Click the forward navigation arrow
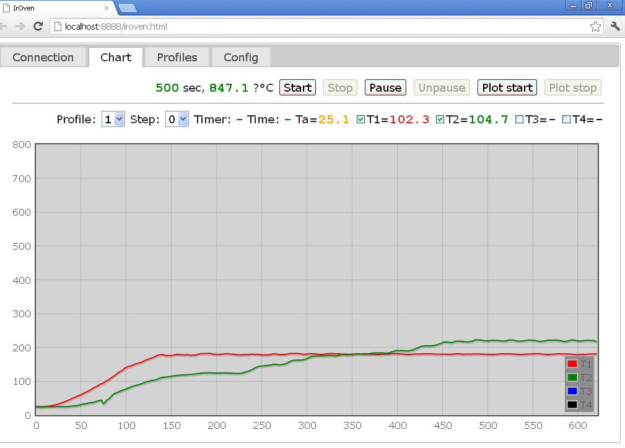Image resolution: width=625 pixels, height=448 pixels. pyautogui.click(x=20, y=27)
